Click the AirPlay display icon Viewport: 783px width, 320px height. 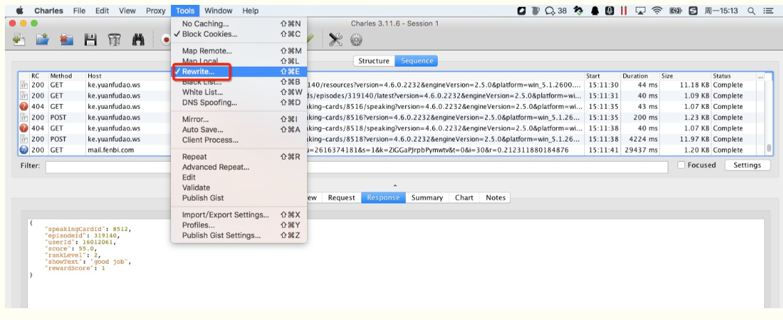click(x=641, y=10)
